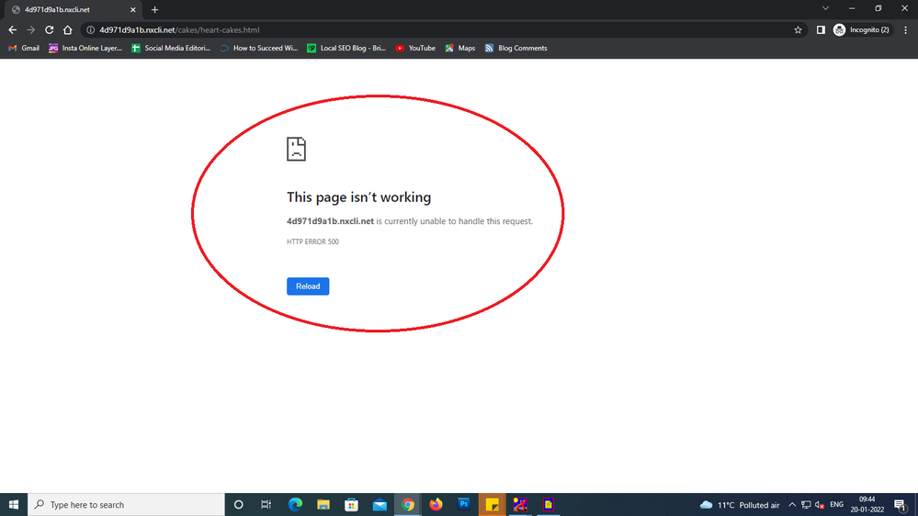
Task: Open a new tab with plus button
Action: coord(154,9)
